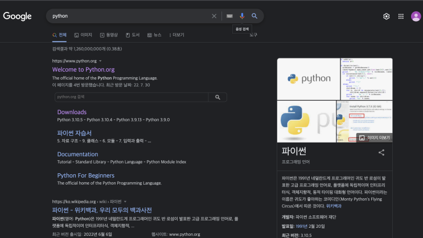Click www.python.org website text

(x=184, y=234)
